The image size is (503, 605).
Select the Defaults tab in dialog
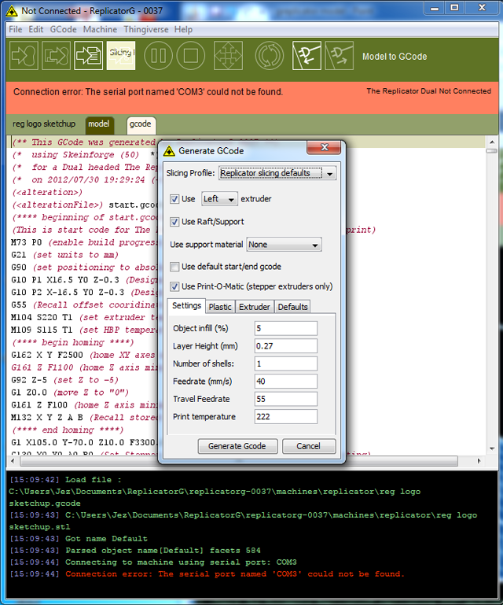293,307
